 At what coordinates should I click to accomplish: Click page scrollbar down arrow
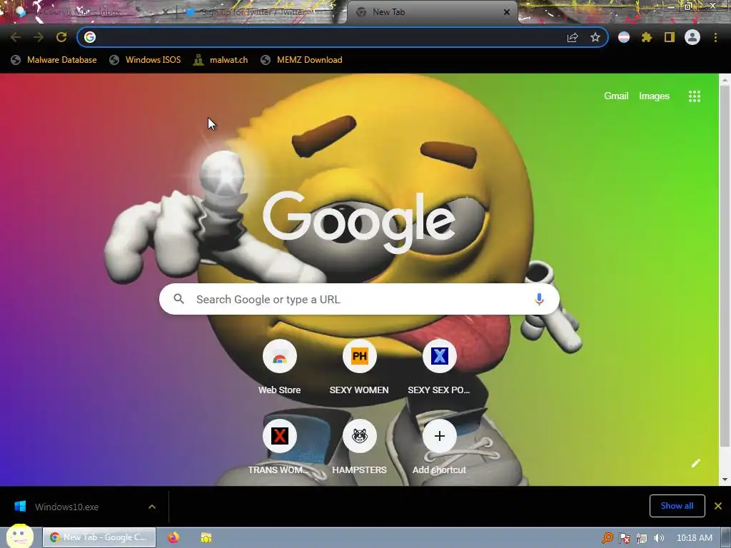tap(725, 479)
